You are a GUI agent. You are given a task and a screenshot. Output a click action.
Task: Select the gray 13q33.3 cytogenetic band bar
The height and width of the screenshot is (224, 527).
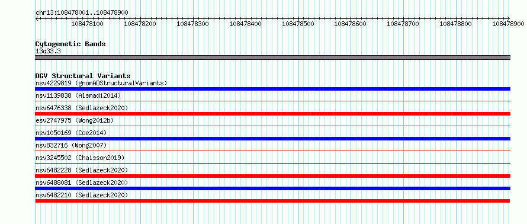(x=272, y=57)
